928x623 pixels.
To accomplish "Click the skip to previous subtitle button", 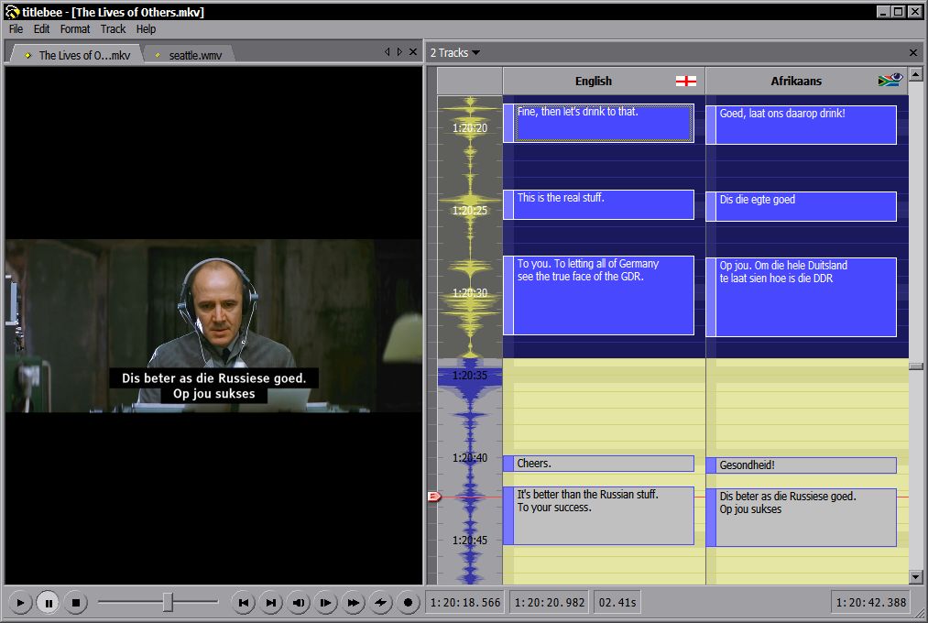I will click(x=244, y=603).
